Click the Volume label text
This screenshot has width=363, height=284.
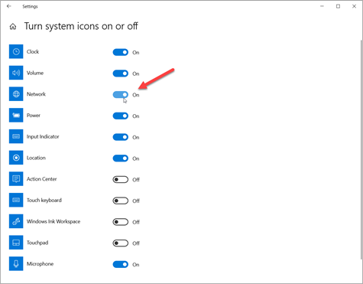pyautogui.click(x=35, y=73)
